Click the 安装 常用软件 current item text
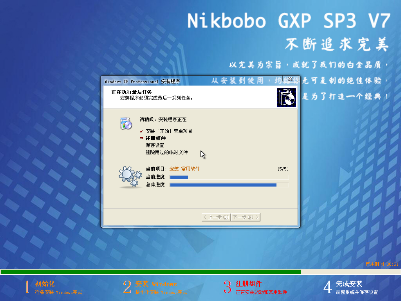401x301 pixels. pyautogui.click(x=185, y=169)
